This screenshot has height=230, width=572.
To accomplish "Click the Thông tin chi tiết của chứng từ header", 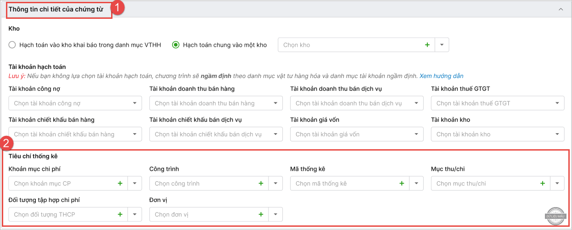I will [x=59, y=9].
